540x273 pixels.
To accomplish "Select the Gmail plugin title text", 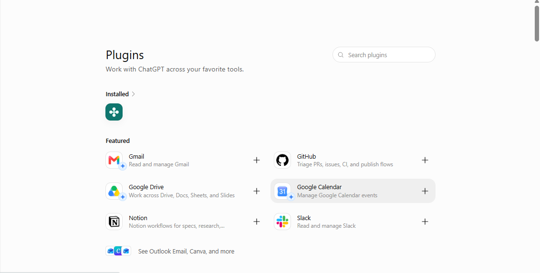I will tap(136, 156).
